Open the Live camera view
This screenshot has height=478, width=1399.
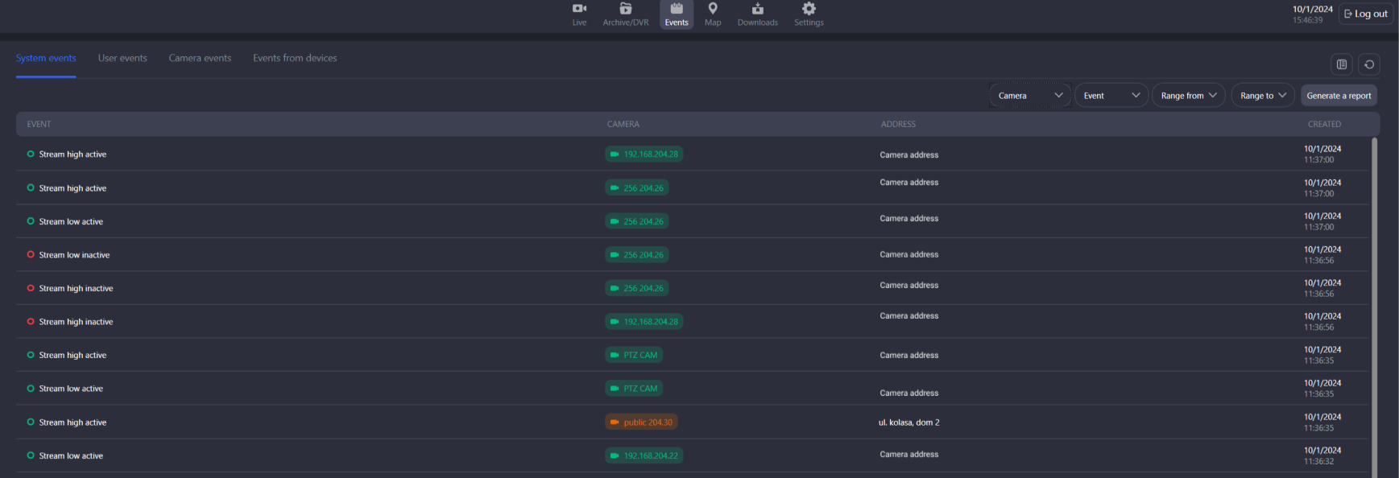point(579,14)
